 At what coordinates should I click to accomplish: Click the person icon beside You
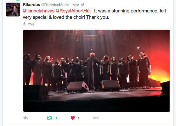[24, 24]
